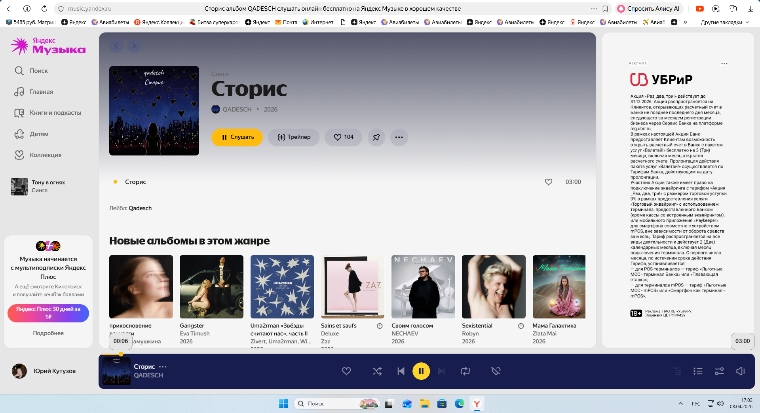
Task: Go forward with the album page arrow
Action: coord(134,46)
